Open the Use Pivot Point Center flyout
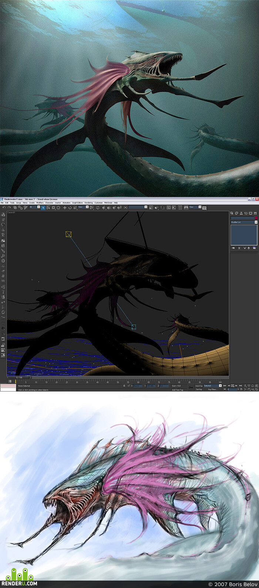 (92, 207)
